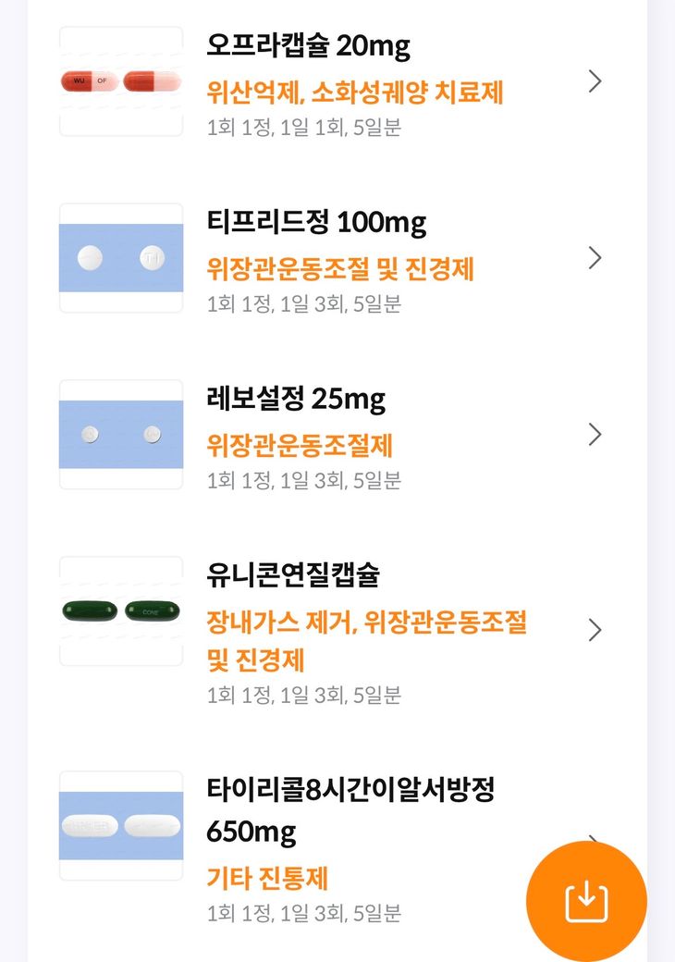
Task: View 유니콘연질캡슐 green capsule thumbnail
Action: 121,611
